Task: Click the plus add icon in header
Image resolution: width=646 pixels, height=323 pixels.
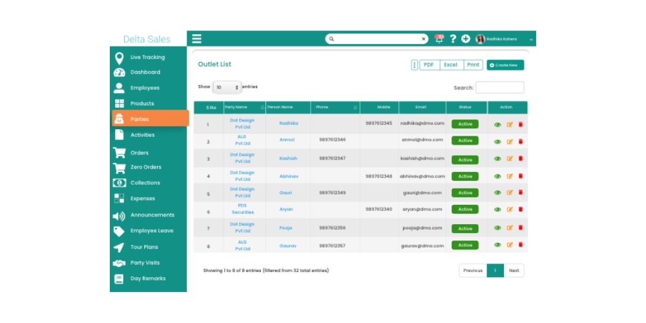Action: point(466,39)
